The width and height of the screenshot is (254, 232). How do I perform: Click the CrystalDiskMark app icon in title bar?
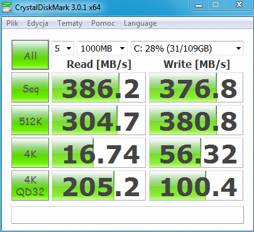[7, 8]
